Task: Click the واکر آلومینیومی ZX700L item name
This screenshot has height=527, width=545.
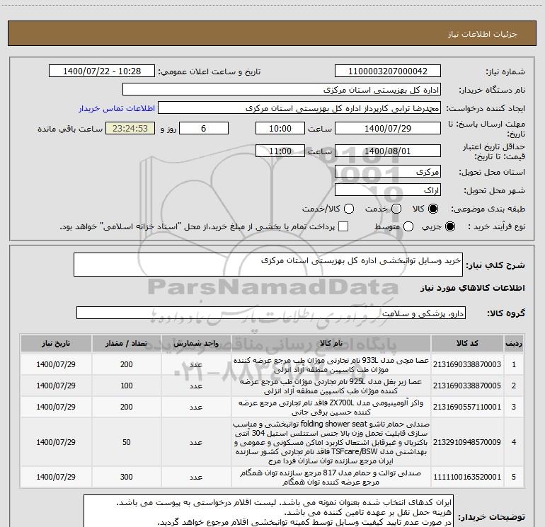Action: (x=331, y=407)
